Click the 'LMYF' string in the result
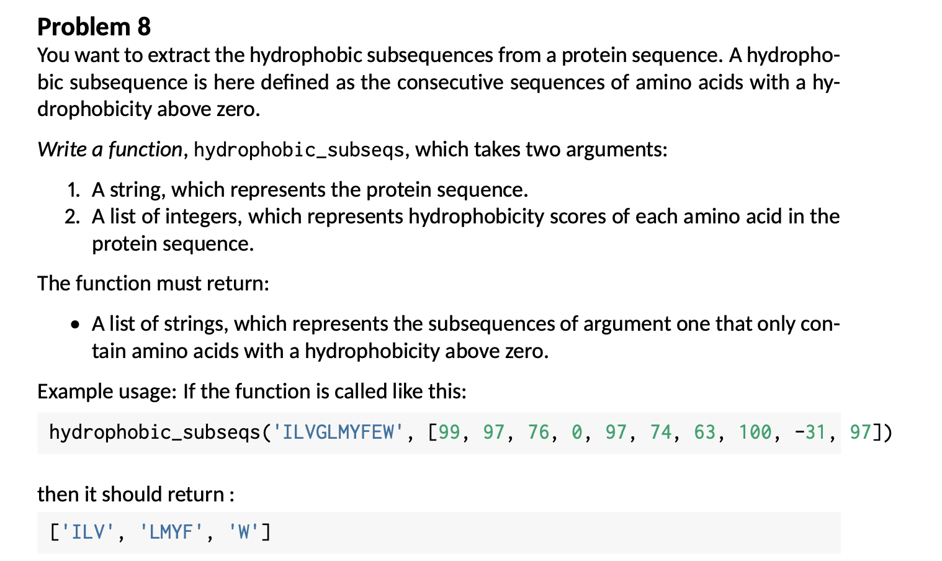942x561 pixels. point(171,532)
